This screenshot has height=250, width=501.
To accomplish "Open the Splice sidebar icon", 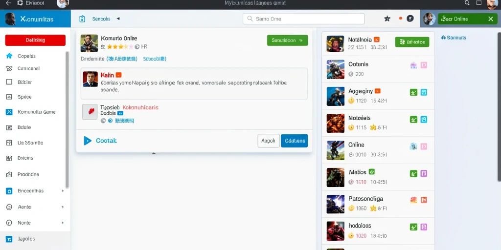I will pyautogui.click(x=9, y=97).
